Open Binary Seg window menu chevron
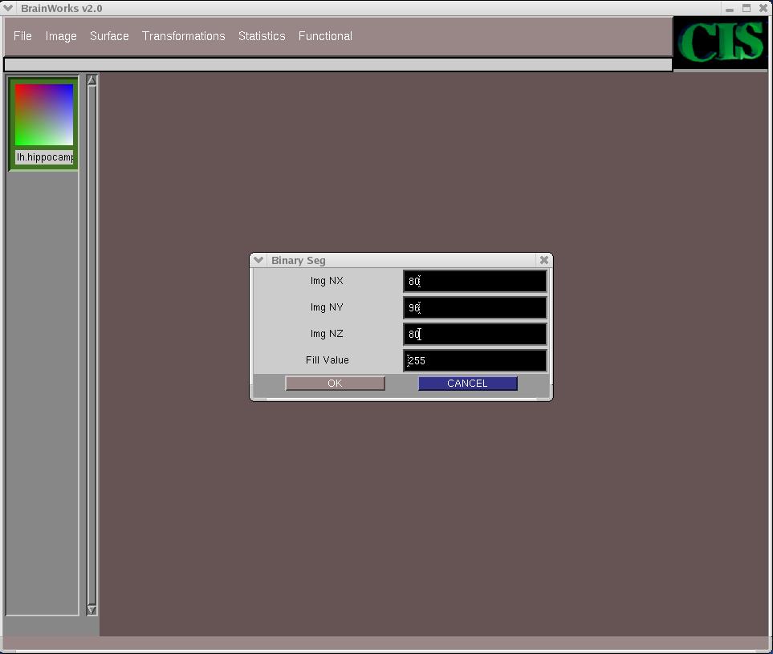Image resolution: width=773 pixels, height=654 pixels. point(258,260)
